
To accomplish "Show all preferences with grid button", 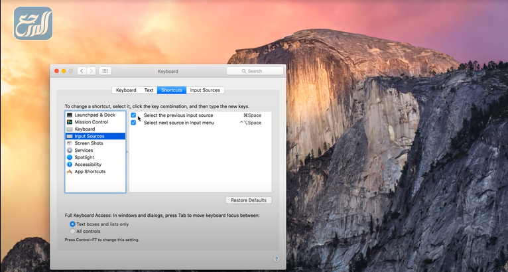I will [105, 71].
